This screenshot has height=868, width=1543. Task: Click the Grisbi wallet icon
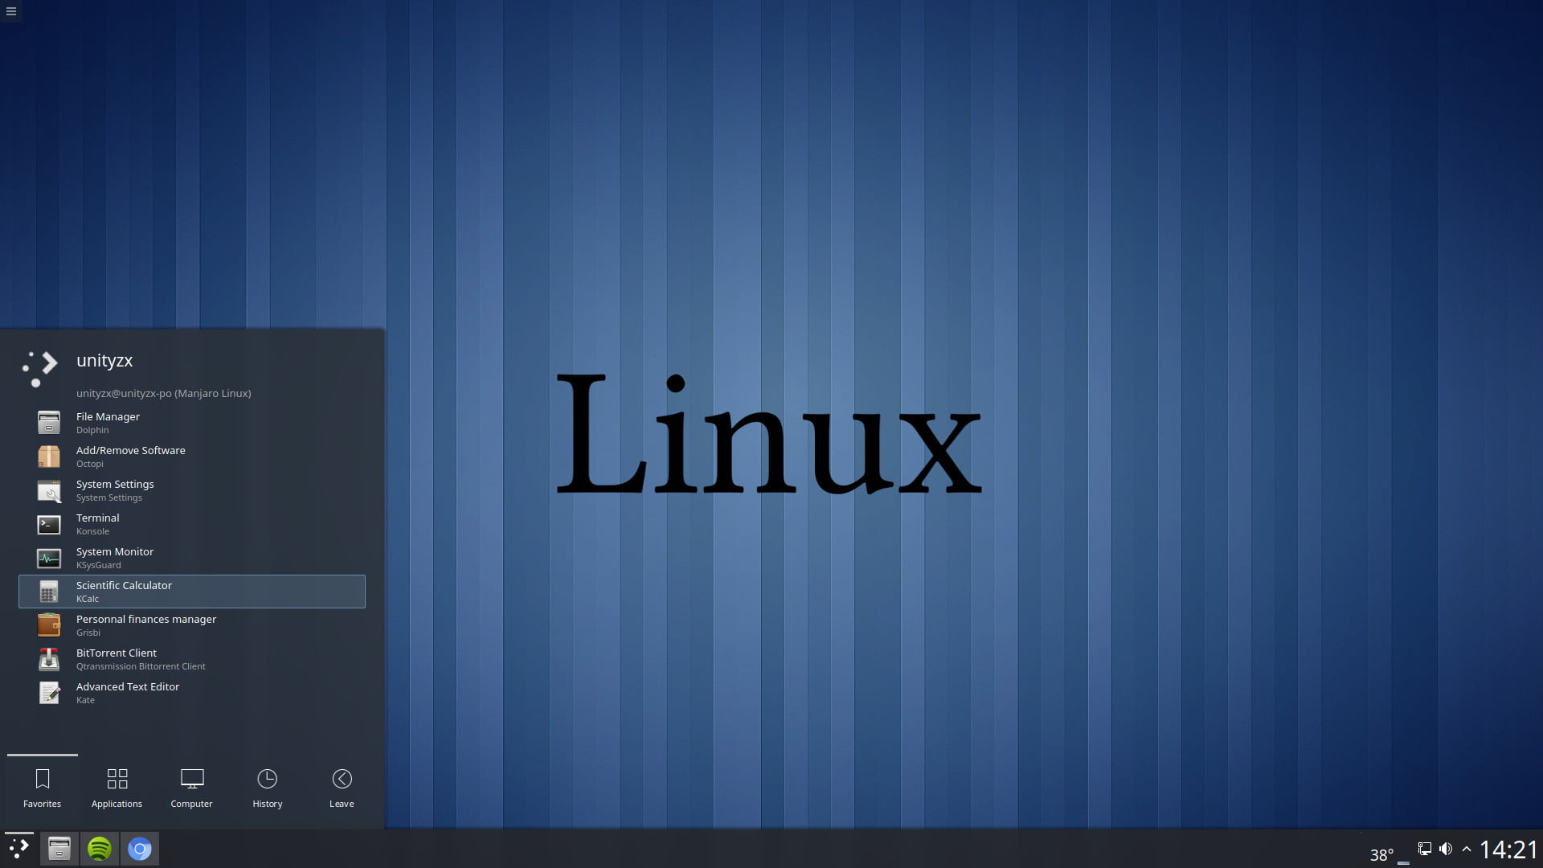[x=49, y=624]
